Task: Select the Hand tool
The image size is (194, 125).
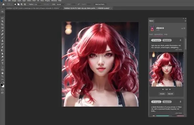Action: pos(2,73)
